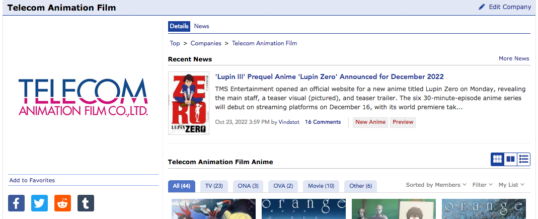
Task: Select the Other (6) tab
Action: 361,186
